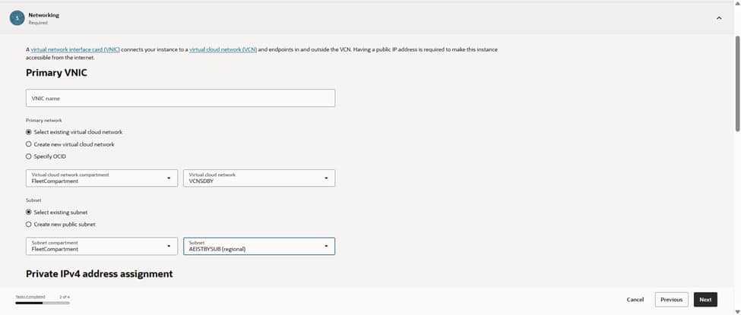The height and width of the screenshot is (315, 741).
Task: Click the Networking step number badge
Action: [17, 18]
